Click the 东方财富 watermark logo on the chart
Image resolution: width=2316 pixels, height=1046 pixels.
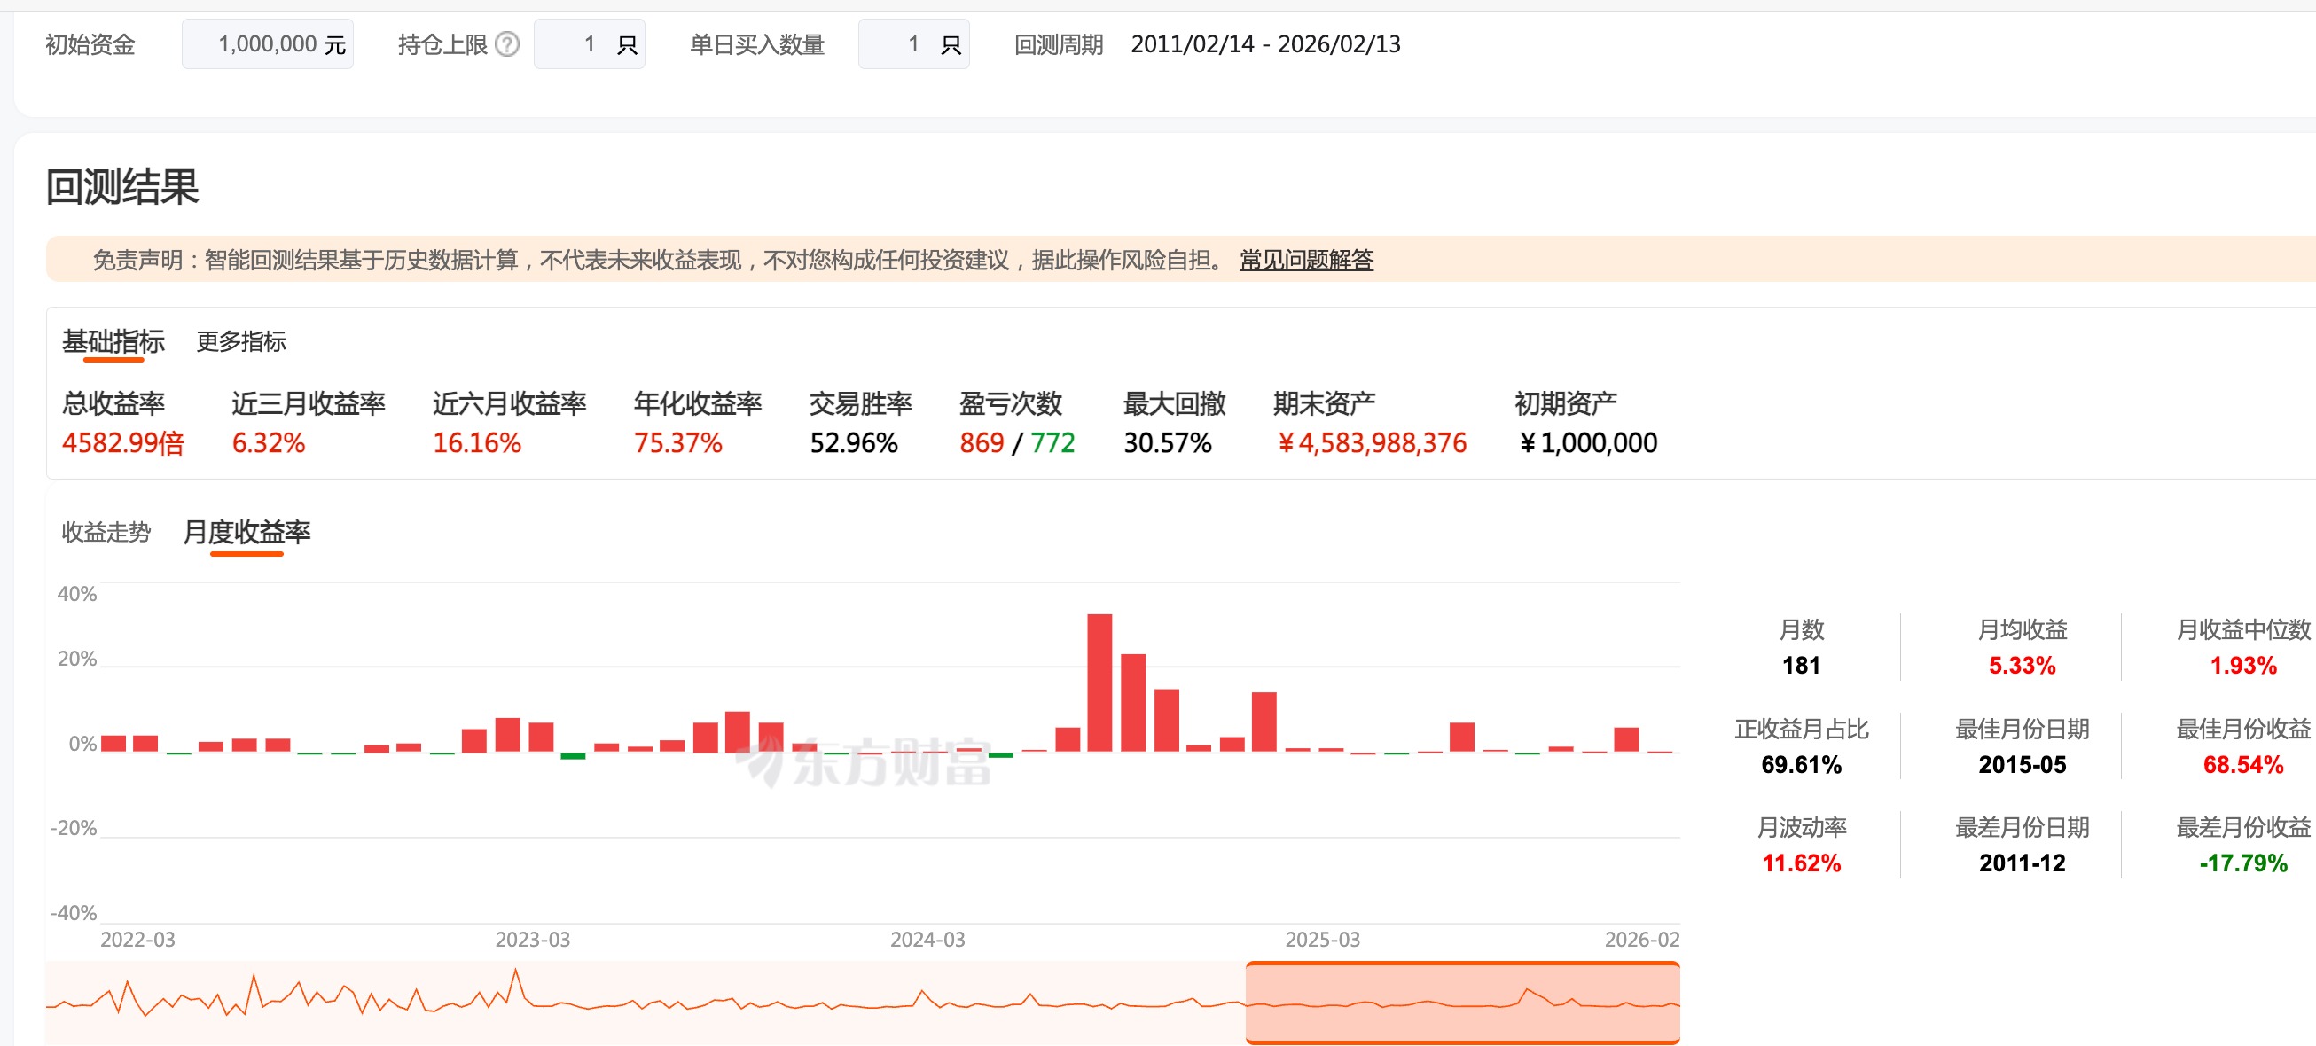tap(863, 763)
